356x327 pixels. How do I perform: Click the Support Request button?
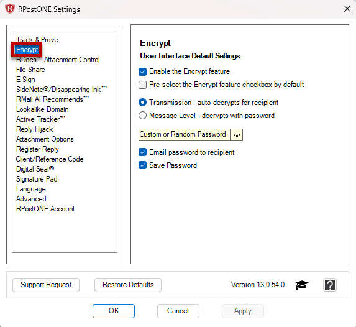[x=46, y=285]
